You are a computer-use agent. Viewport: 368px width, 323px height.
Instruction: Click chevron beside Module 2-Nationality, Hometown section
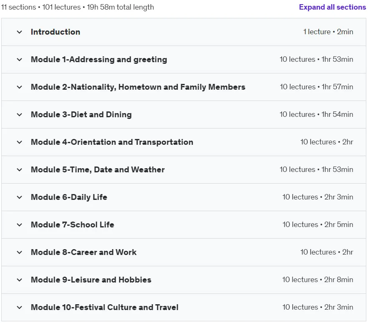click(x=20, y=87)
